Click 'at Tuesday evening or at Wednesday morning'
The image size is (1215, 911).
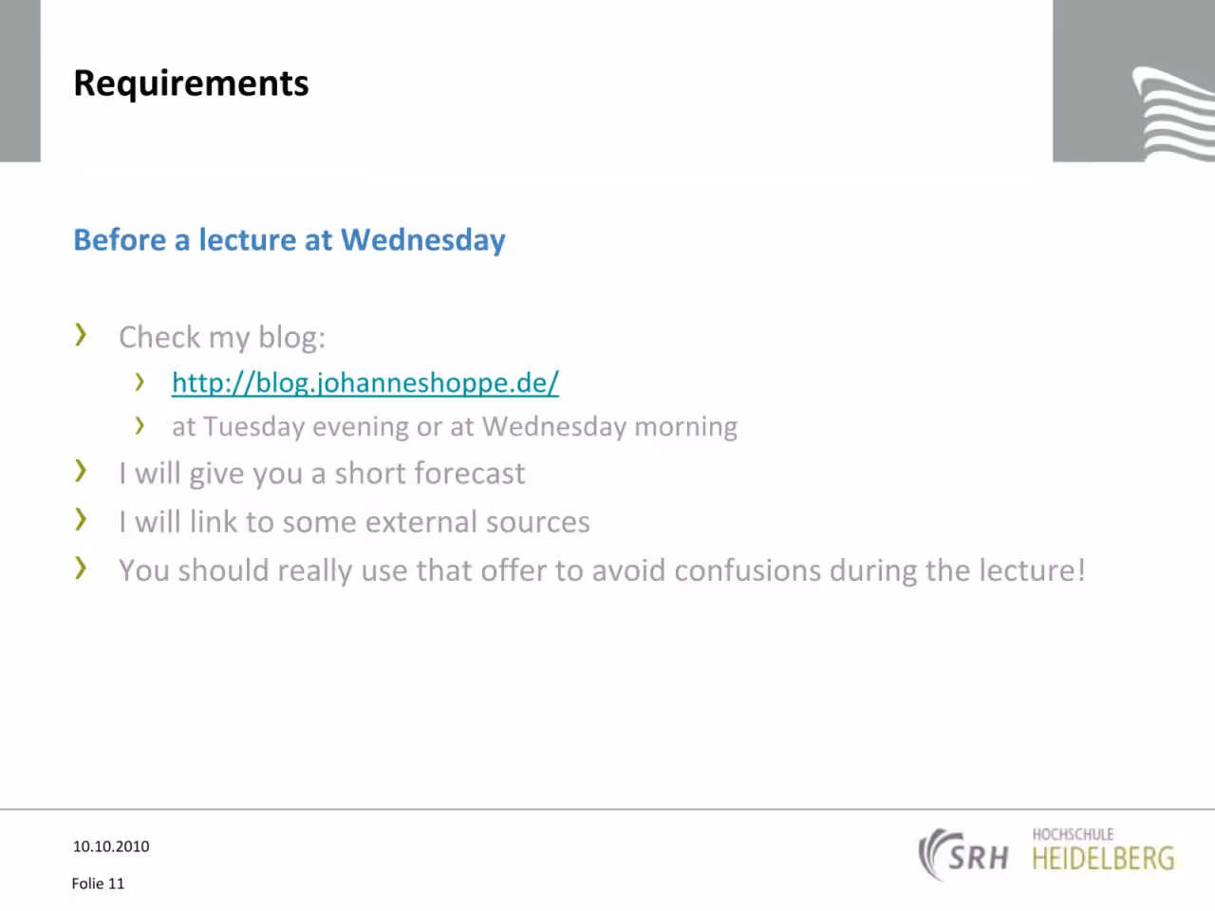pos(455,427)
